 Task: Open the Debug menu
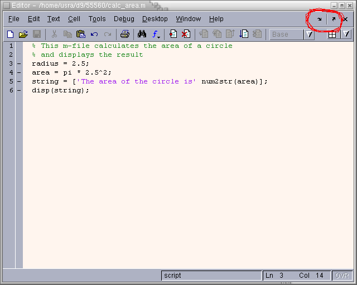coord(124,19)
